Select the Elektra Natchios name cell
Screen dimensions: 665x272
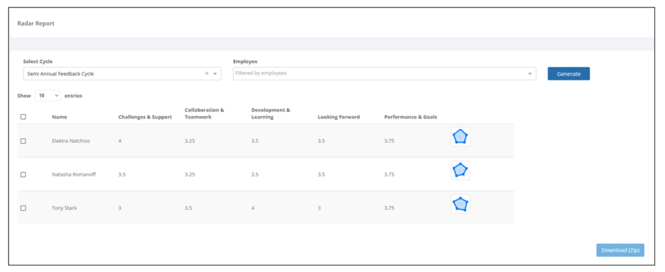pos(71,141)
